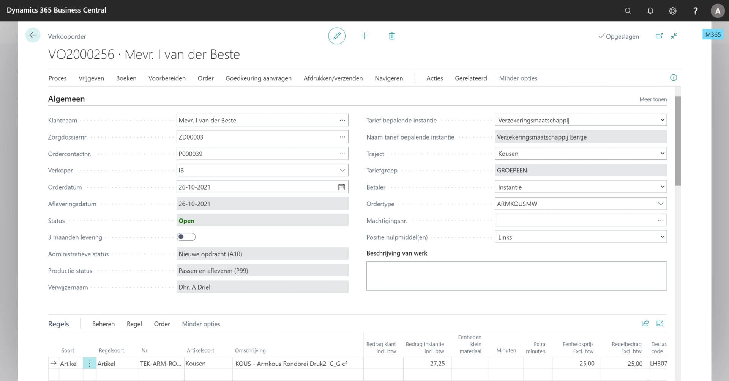Screen dimensions: 729x381
Task: Expand Ordertype dropdown
Action: tap(661, 204)
